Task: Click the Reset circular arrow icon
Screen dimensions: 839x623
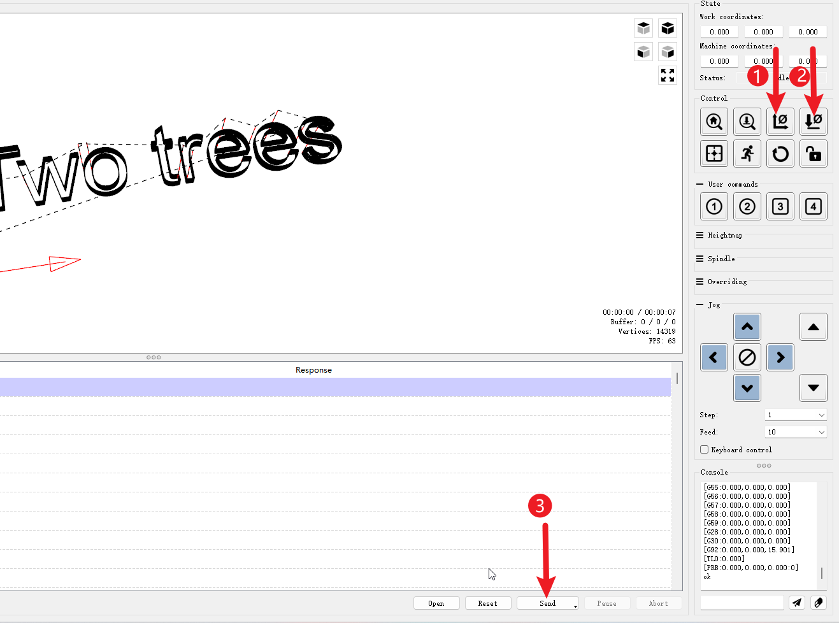Action: click(x=780, y=153)
